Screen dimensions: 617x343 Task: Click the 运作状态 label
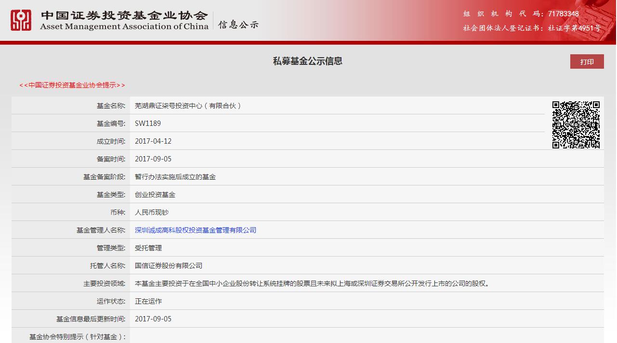[x=111, y=301]
